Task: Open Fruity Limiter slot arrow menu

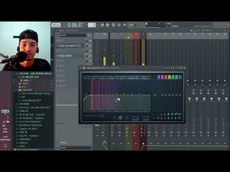Action: (x=57, y=56)
